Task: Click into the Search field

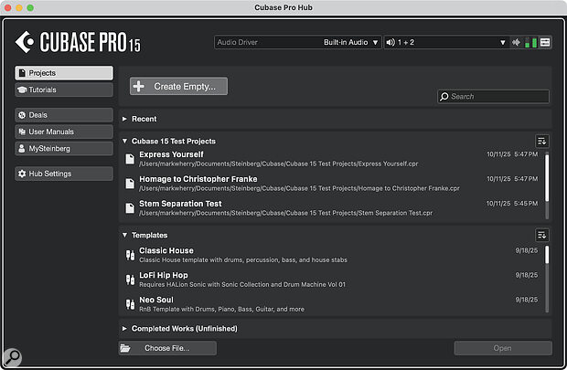Action: point(493,97)
